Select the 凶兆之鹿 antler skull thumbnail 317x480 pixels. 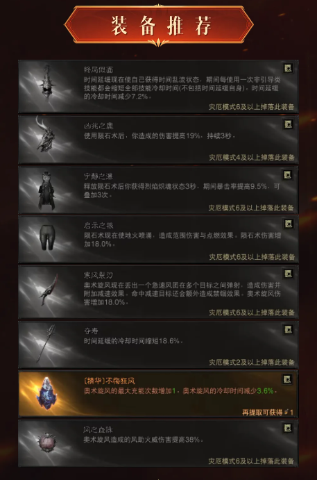[45, 136]
